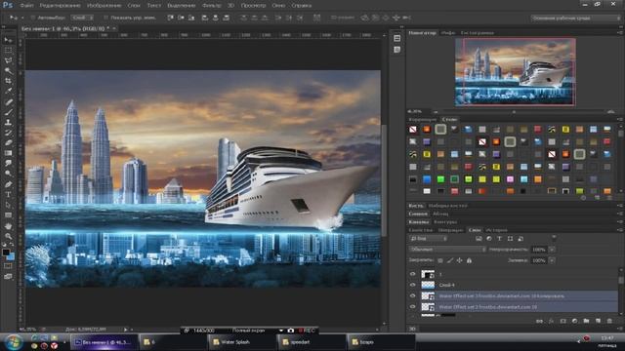The width and height of the screenshot is (625, 351).
Task: Select the Brush tool
Action: [8, 112]
